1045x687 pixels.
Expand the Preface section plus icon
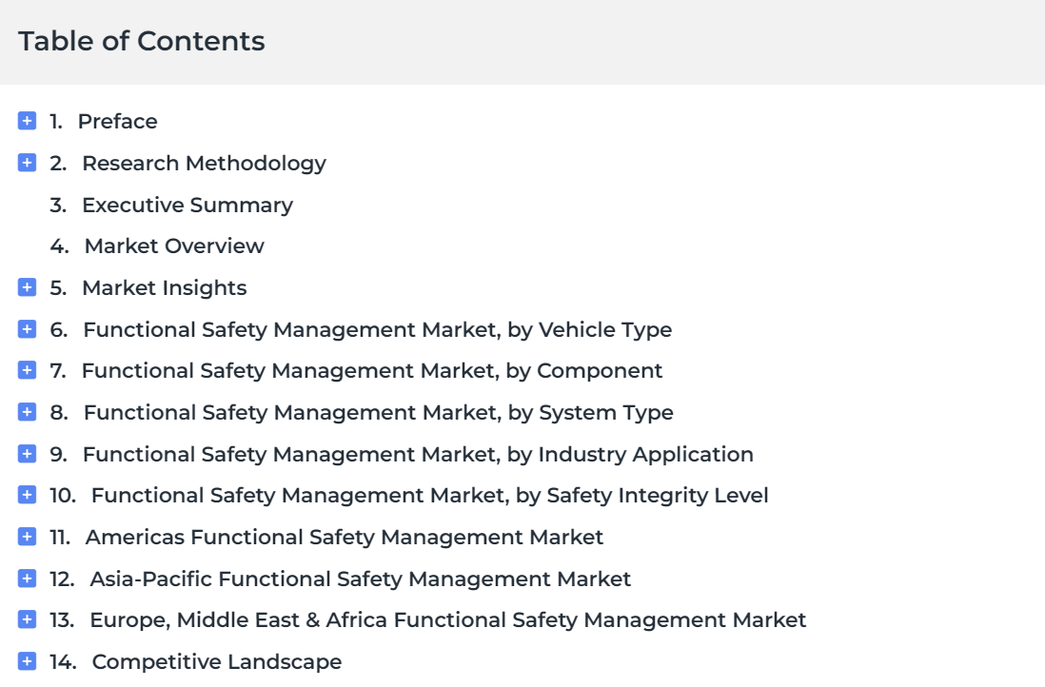(27, 121)
